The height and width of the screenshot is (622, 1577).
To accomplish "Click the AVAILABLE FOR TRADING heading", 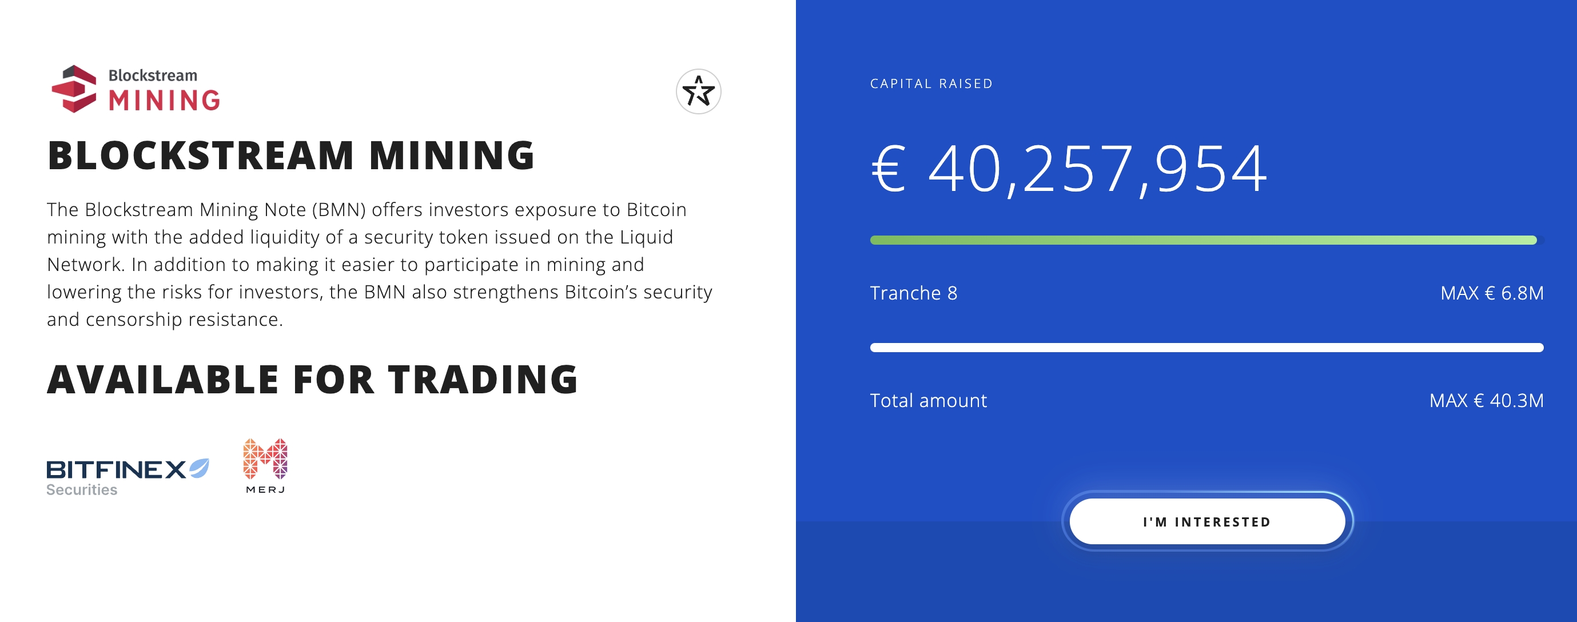I will point(313,380).
